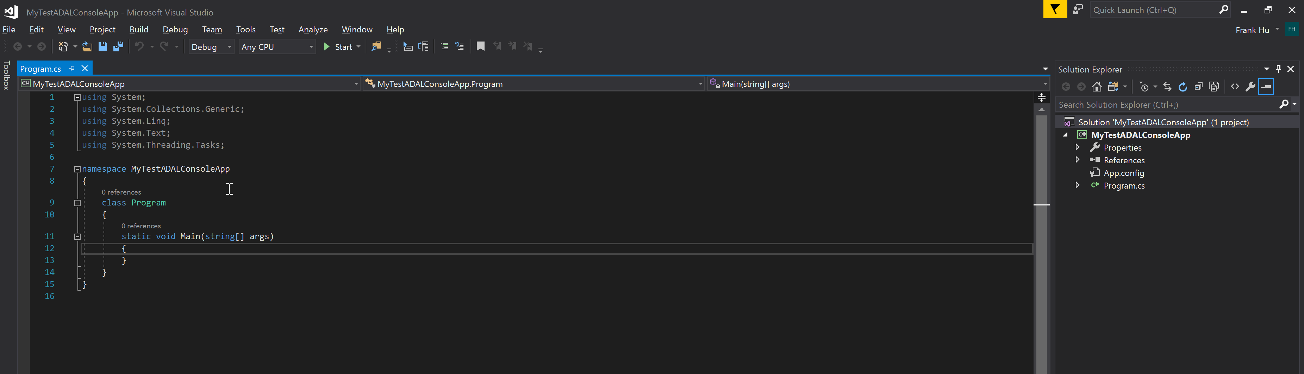The height and width of the screenshot is (374, 1304).
Task: Open the File menu
Action: 9,29
